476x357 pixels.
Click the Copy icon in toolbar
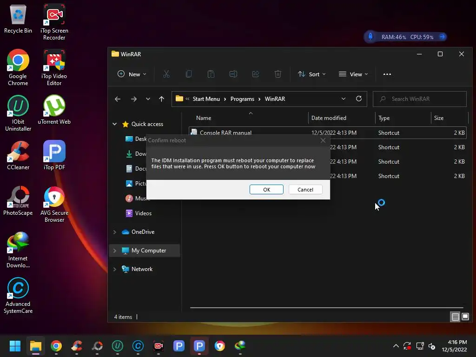click(x=189, y=74)
